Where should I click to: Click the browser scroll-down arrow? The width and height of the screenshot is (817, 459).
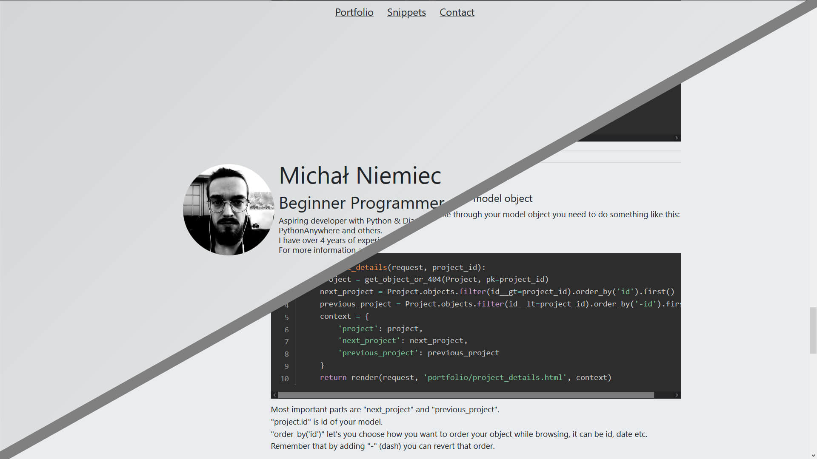click(813, 455)
